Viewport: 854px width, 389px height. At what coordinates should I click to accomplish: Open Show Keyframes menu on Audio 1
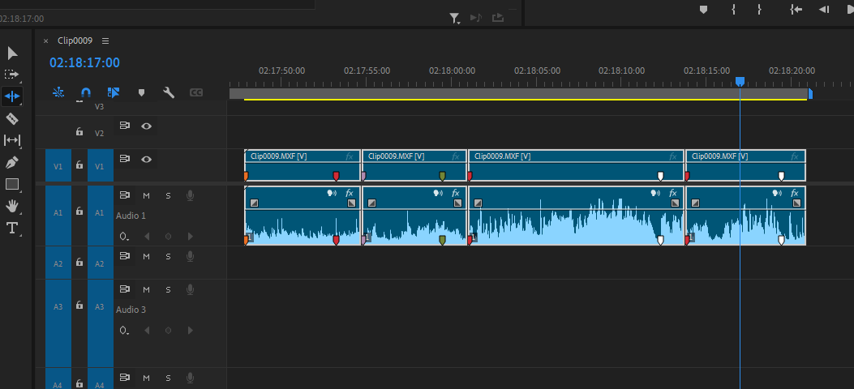(125, 237)
